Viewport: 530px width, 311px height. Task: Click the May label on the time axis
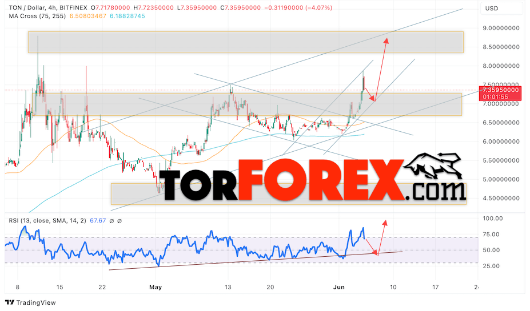156,287
